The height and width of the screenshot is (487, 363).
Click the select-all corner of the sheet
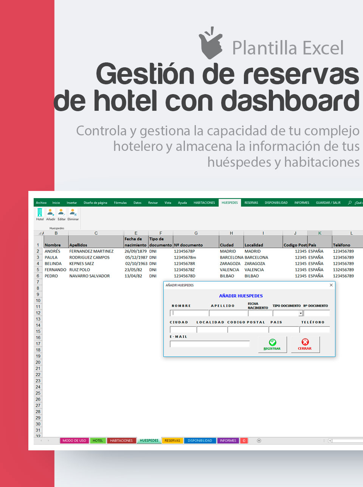click(40, 233)
